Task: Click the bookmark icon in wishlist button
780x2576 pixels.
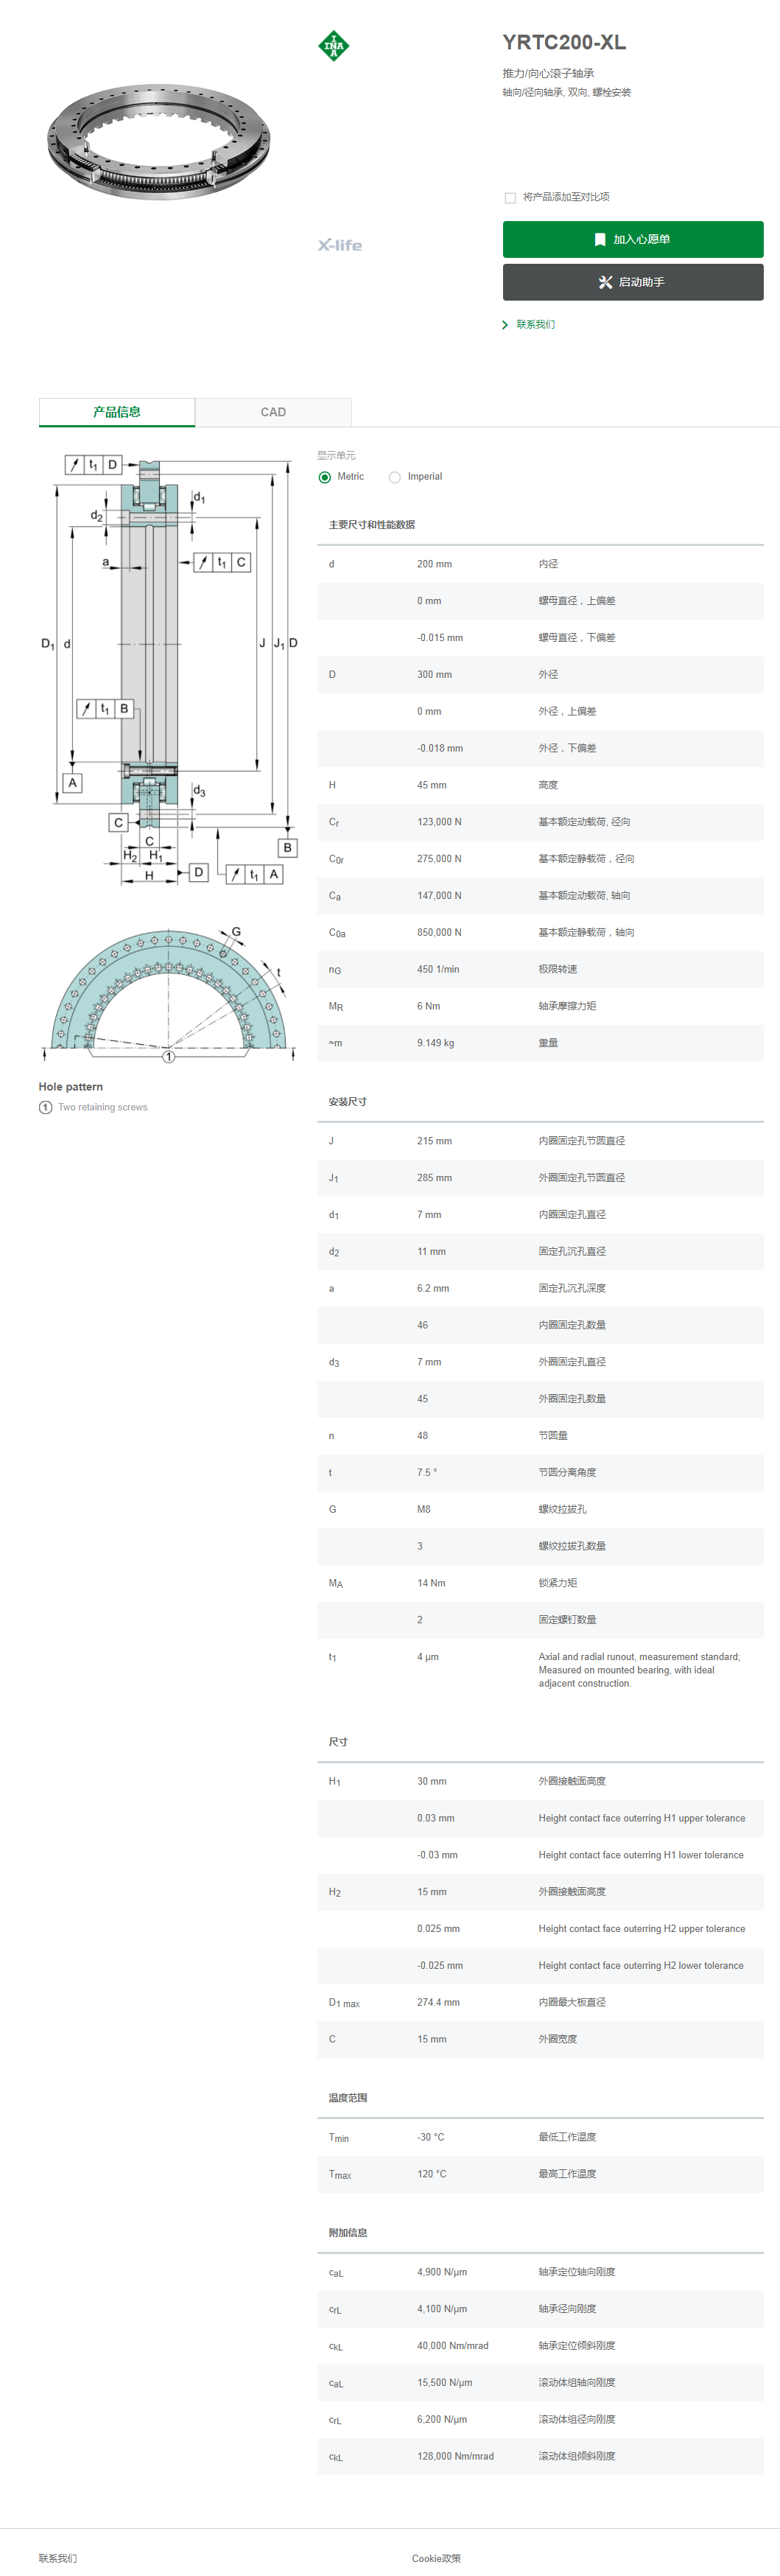Action: tap(600, 240)
